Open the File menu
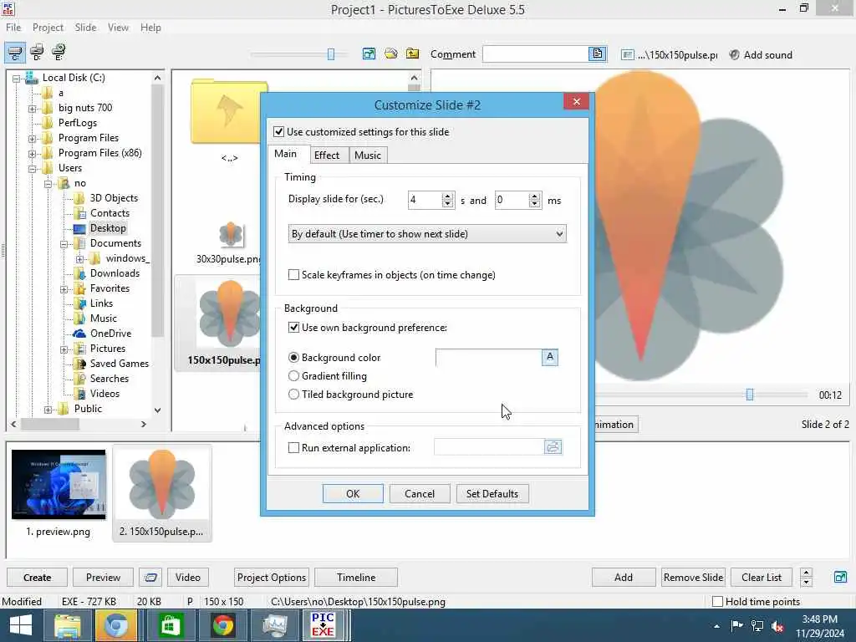 tap(13, 28)
